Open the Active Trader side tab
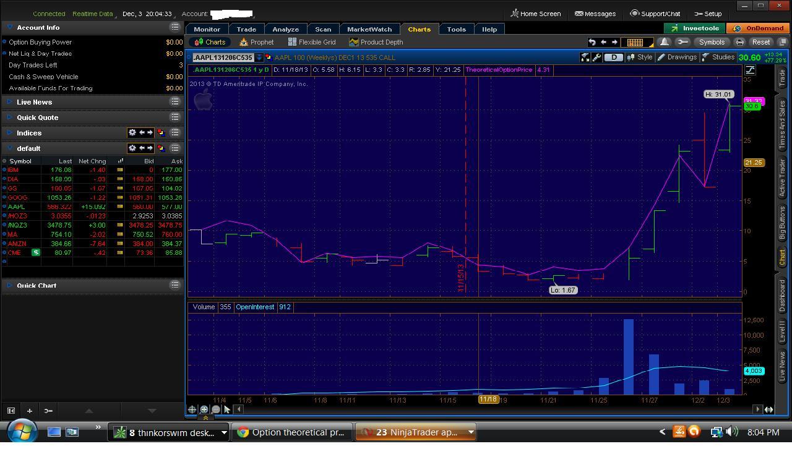The height and width of the screenshot is (475, 792). 782,178
